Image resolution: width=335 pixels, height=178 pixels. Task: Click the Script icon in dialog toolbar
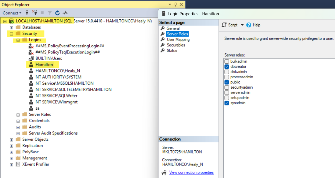point(225,25)
